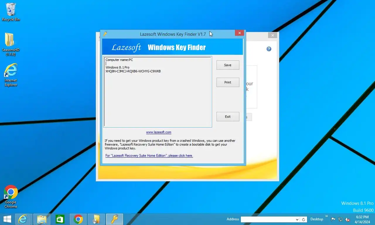
Task: Switch to Key Finder taskbar item
Action: coord(114,219)
